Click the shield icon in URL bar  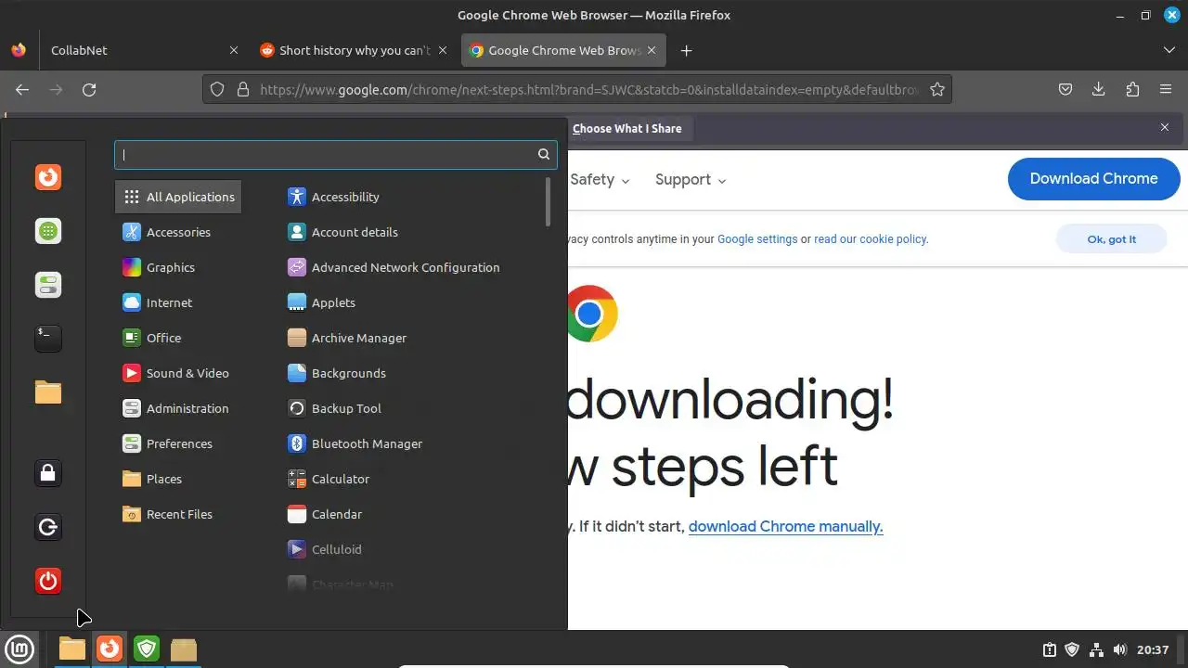pos(217,89)
